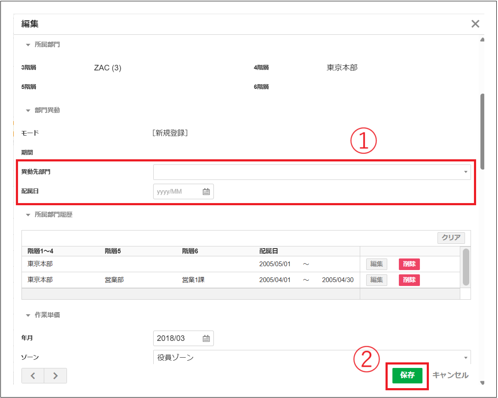Screen dimensions: 498x398
Task: Click the 階層1～4 column header
Action: pos(40,251)
